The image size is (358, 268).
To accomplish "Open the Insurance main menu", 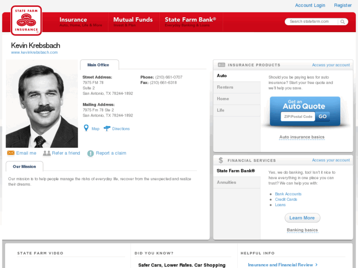I will 81,22.
